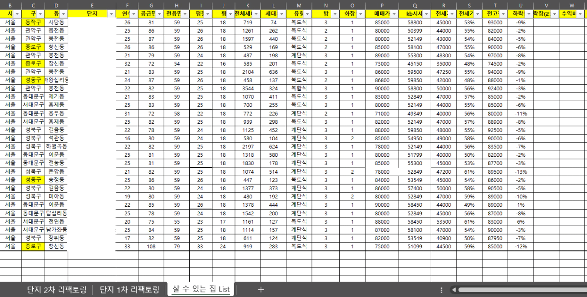Viewport: 587px width, 297px height.
Task: Select the 하월곡동 cell
Action: (x=56, y=146)
